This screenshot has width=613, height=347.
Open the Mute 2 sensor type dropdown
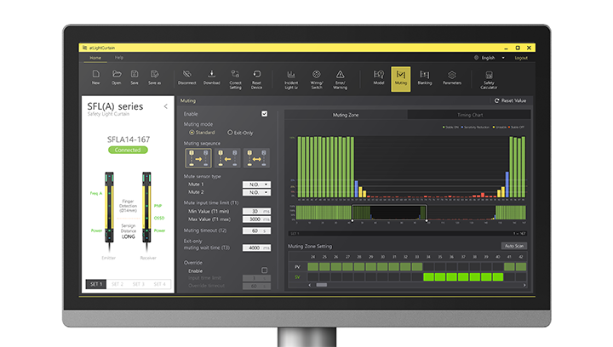(255, 192)
